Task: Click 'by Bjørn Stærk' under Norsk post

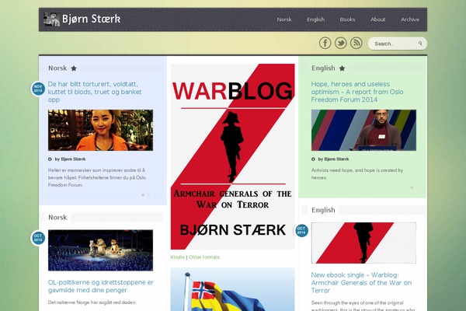Action: [x=70, y=159]
